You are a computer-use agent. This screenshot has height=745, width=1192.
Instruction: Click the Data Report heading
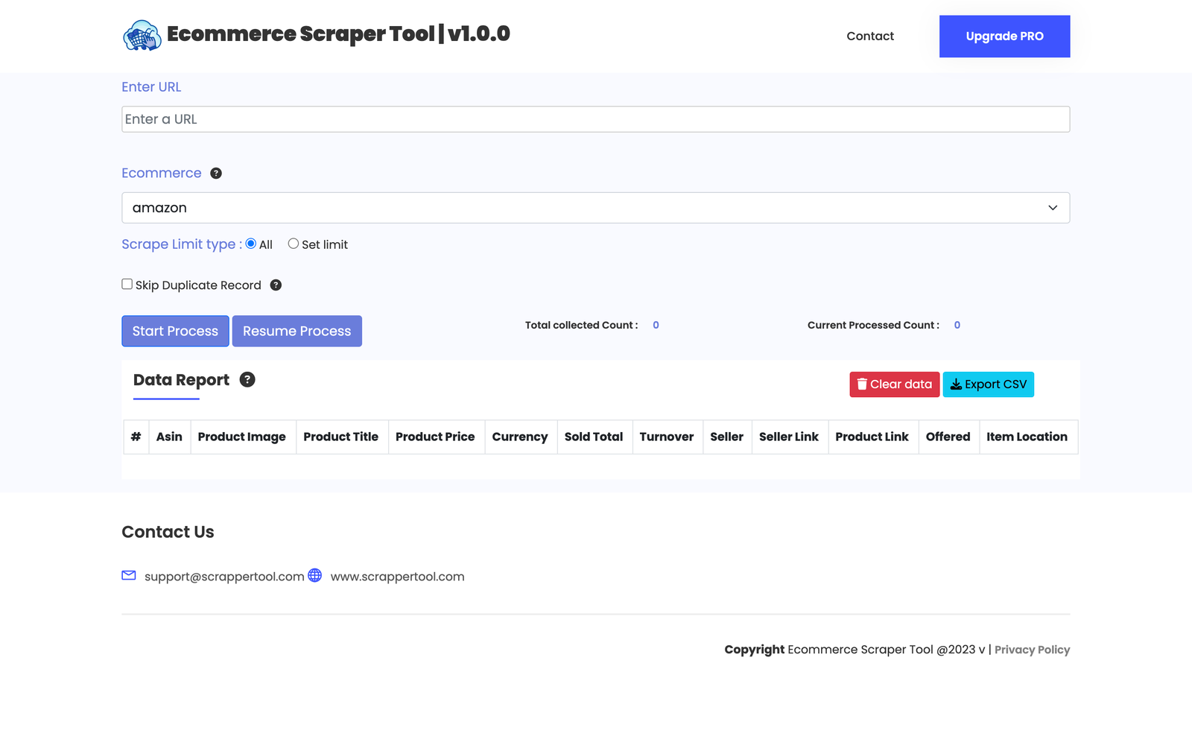tap(181, 380)
